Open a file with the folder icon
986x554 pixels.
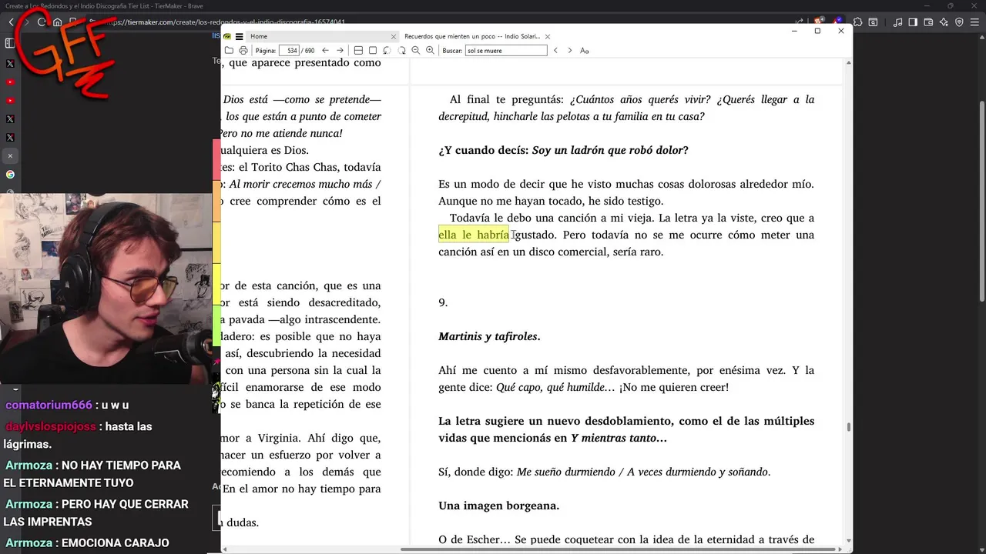(229, 50)
